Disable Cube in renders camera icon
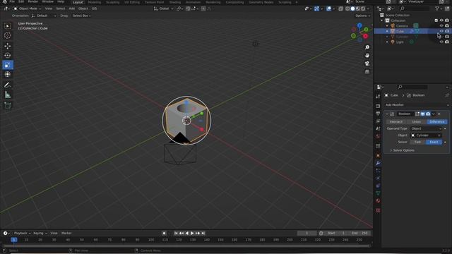 447,31
